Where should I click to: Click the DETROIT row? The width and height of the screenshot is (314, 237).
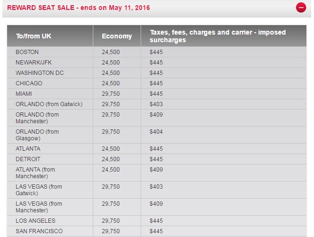tap(28, 159)
